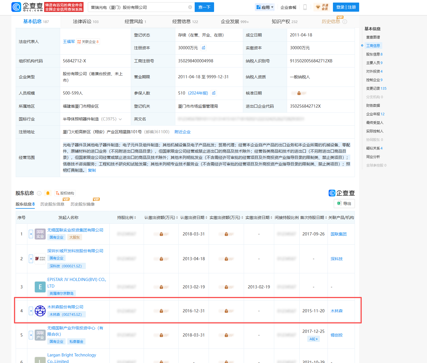
Task: Expand row 5 无锡国联产业升级投资中心 plus button
Action: coord(31,335)
